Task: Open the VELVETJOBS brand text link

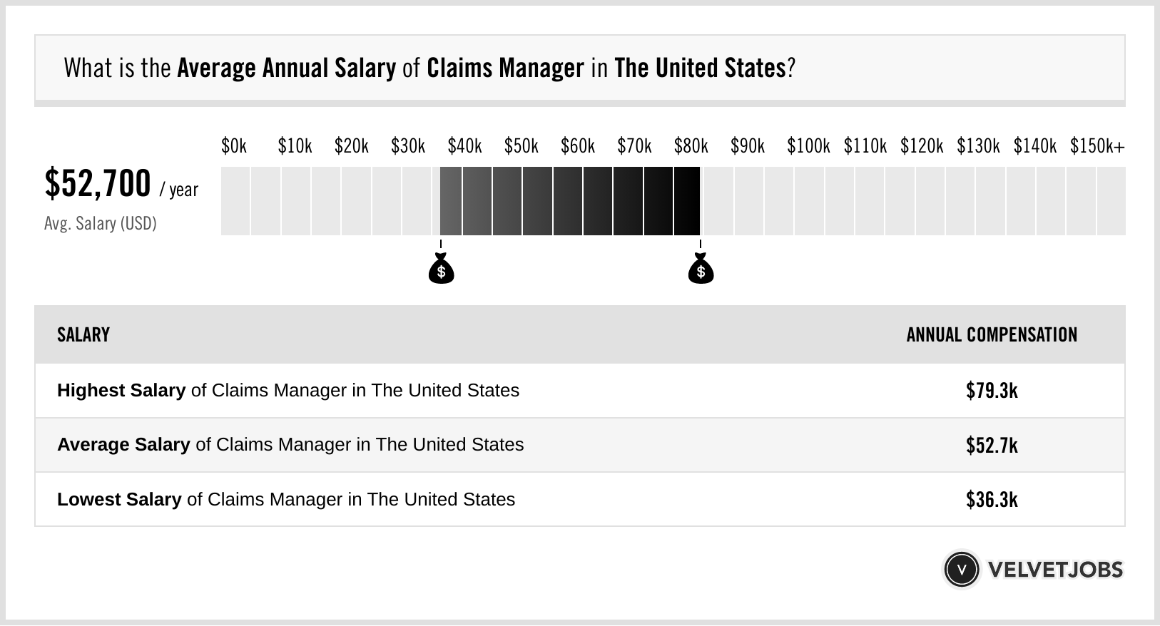Action: [x=1055, y=570]
